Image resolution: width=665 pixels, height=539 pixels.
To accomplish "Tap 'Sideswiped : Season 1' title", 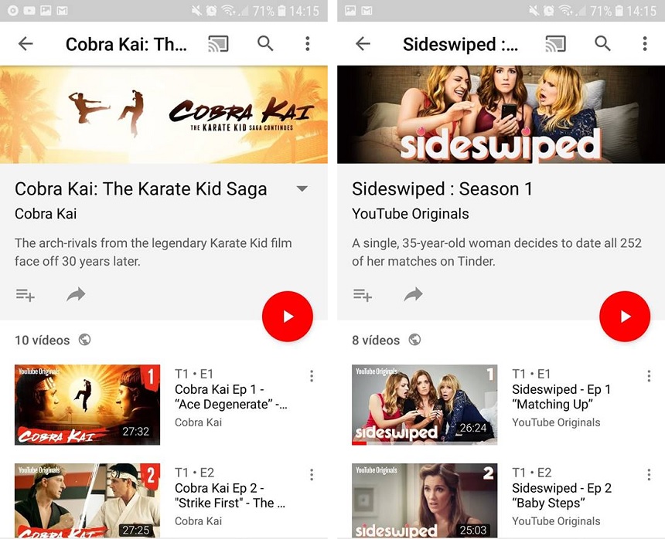I will 442,189.
